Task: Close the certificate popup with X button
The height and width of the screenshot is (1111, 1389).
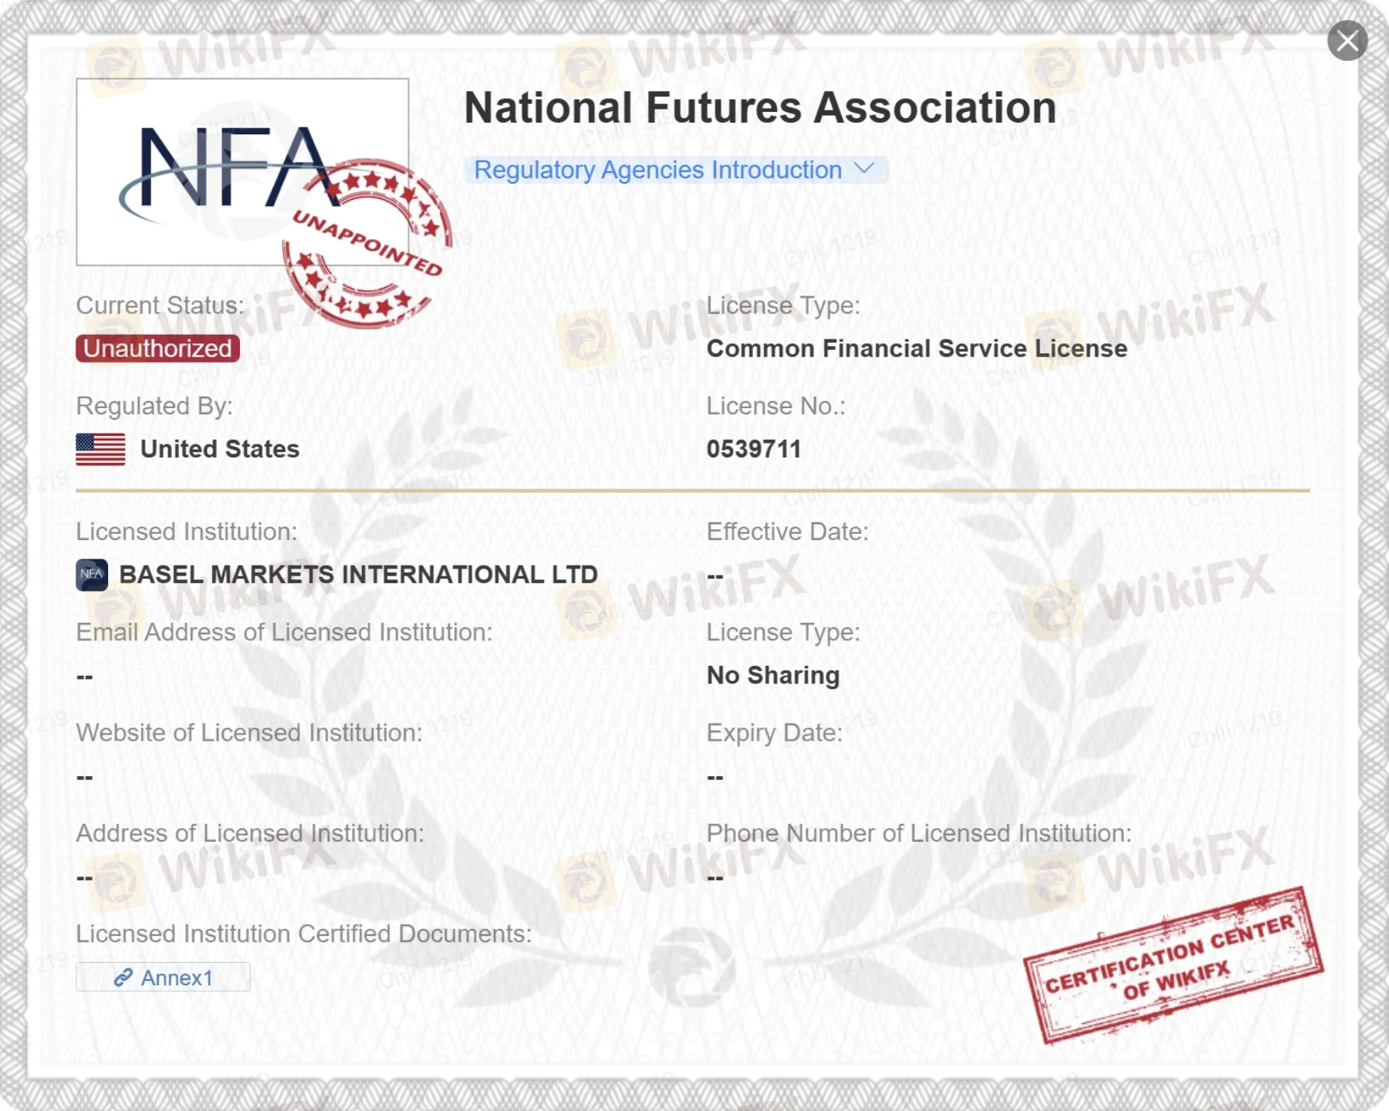Action: pyautogui.click(x=1347, y=41)
